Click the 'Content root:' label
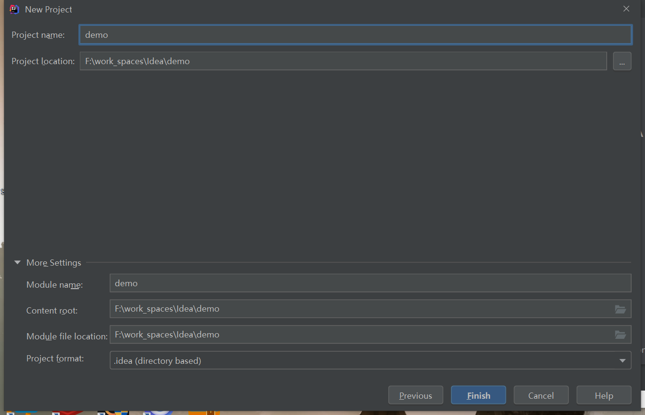 (x=52, y=311)
